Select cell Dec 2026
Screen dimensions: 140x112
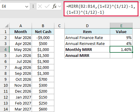tap(21, 91)
